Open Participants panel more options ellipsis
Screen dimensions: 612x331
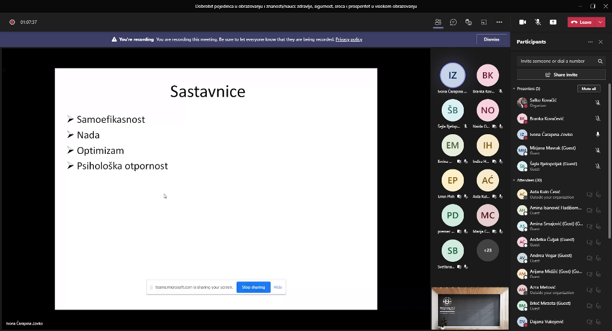(x=590, y=42)
